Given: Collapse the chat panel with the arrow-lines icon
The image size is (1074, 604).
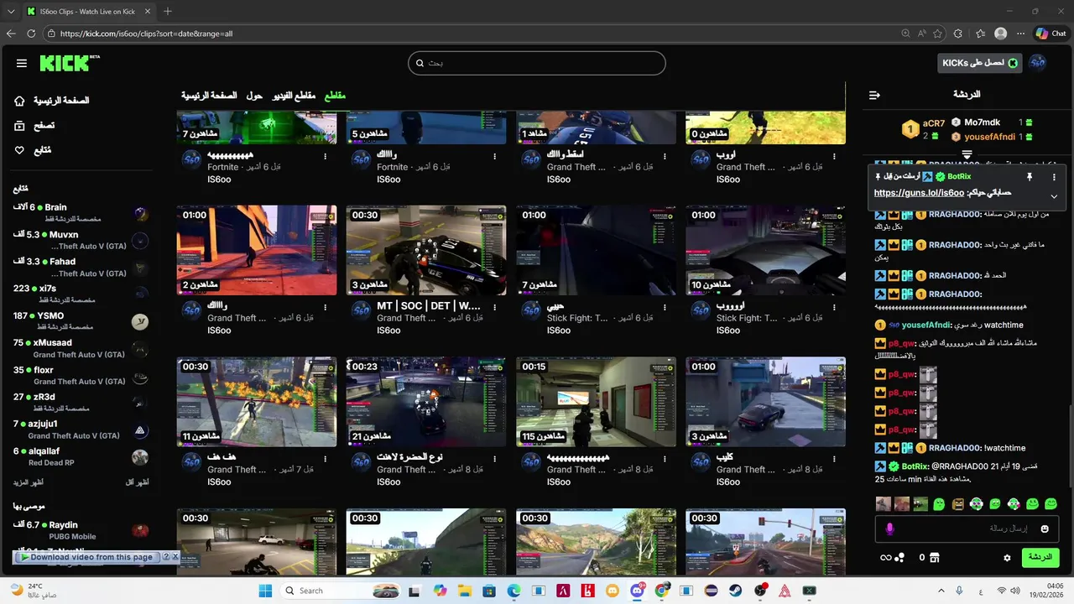Looking at the screenshot, I should click(x=874, y=95).
